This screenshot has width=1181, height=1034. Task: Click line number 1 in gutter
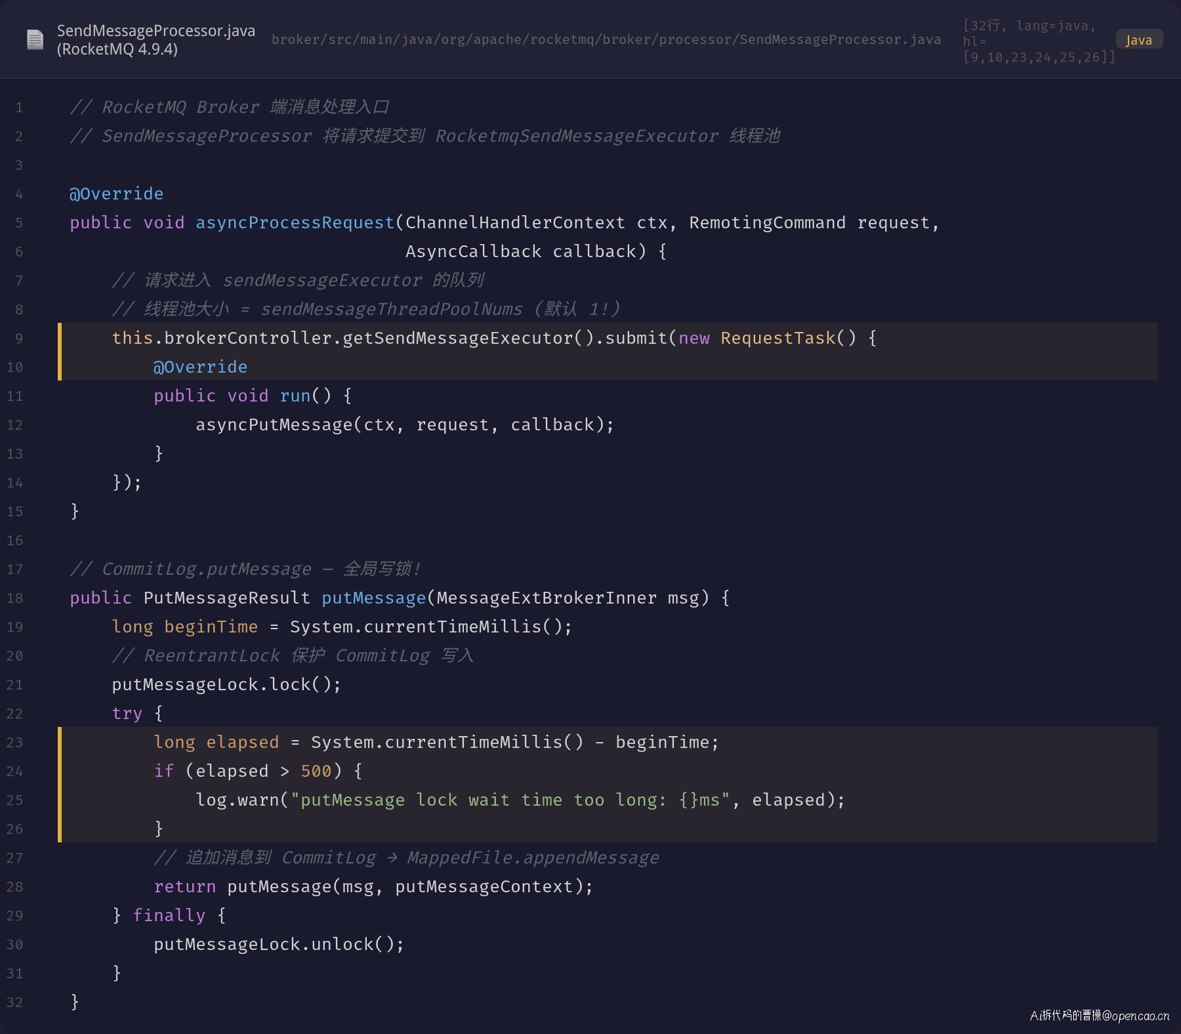pyautogui.click(x=19, y=108)
